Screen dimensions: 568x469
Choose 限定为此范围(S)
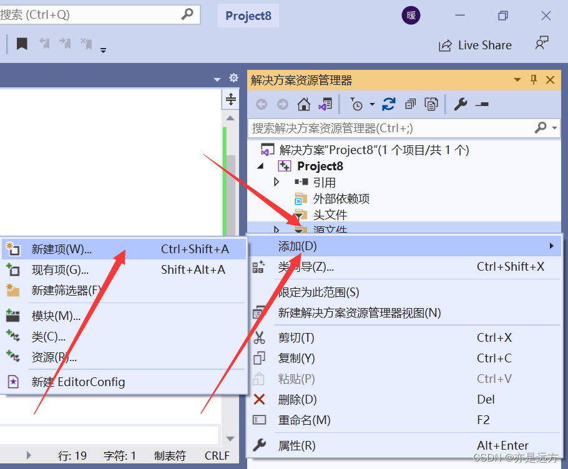pyautogui.click(x=404, y=293)
